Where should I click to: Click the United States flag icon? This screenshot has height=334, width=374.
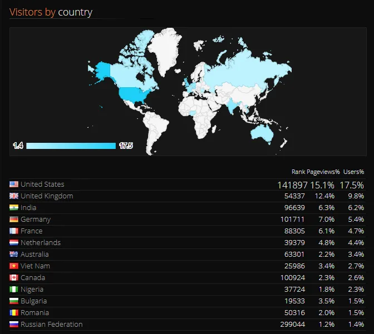(14, 184)
